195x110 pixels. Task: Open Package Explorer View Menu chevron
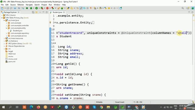pyautogui.click(x=40, y=12)
